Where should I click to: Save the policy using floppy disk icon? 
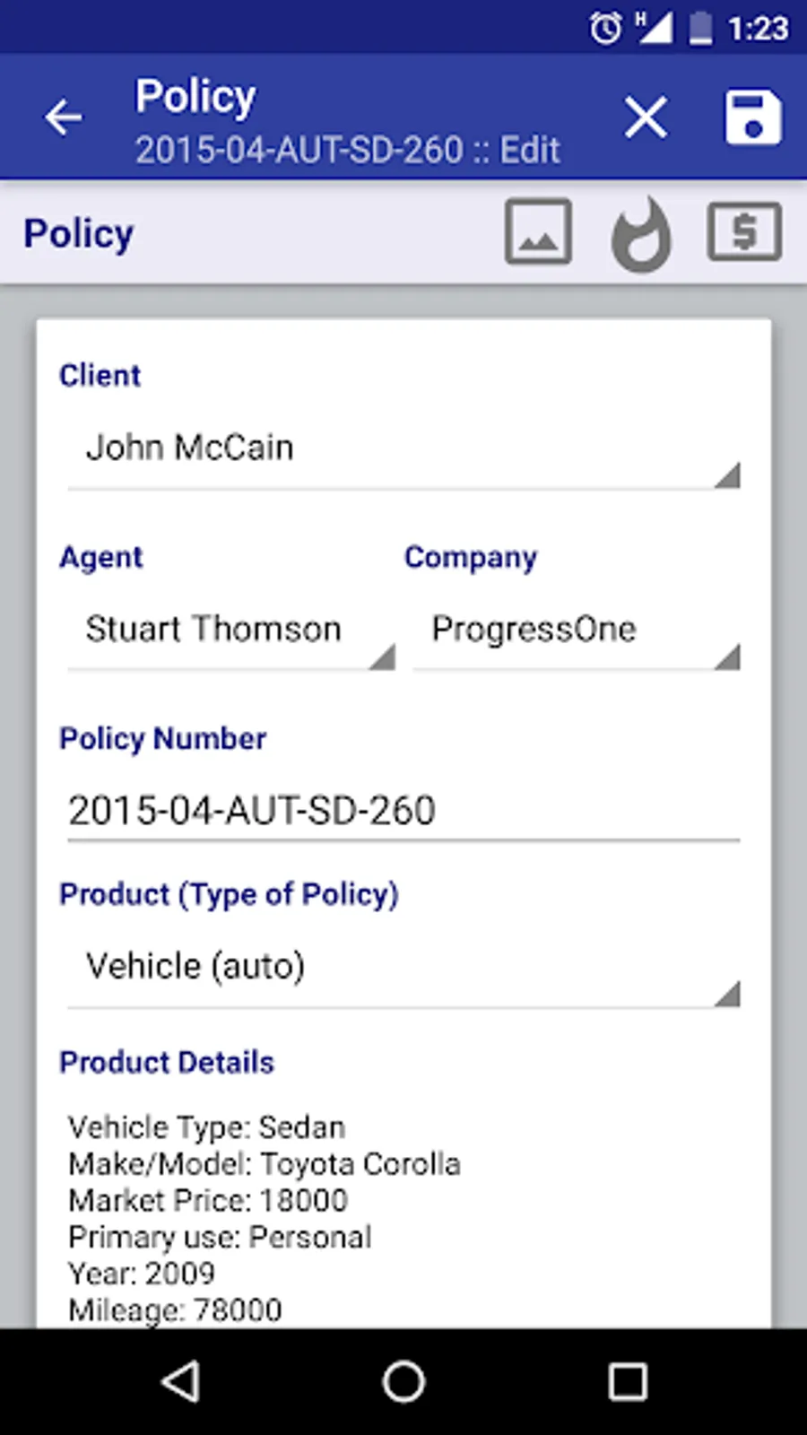752,117
